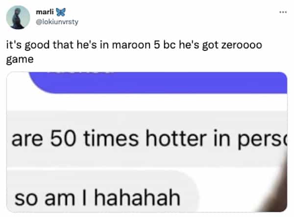Screen dimensions: 294x217
Task: Select the "are 50 times hotter" message
Action: [147, 139]
